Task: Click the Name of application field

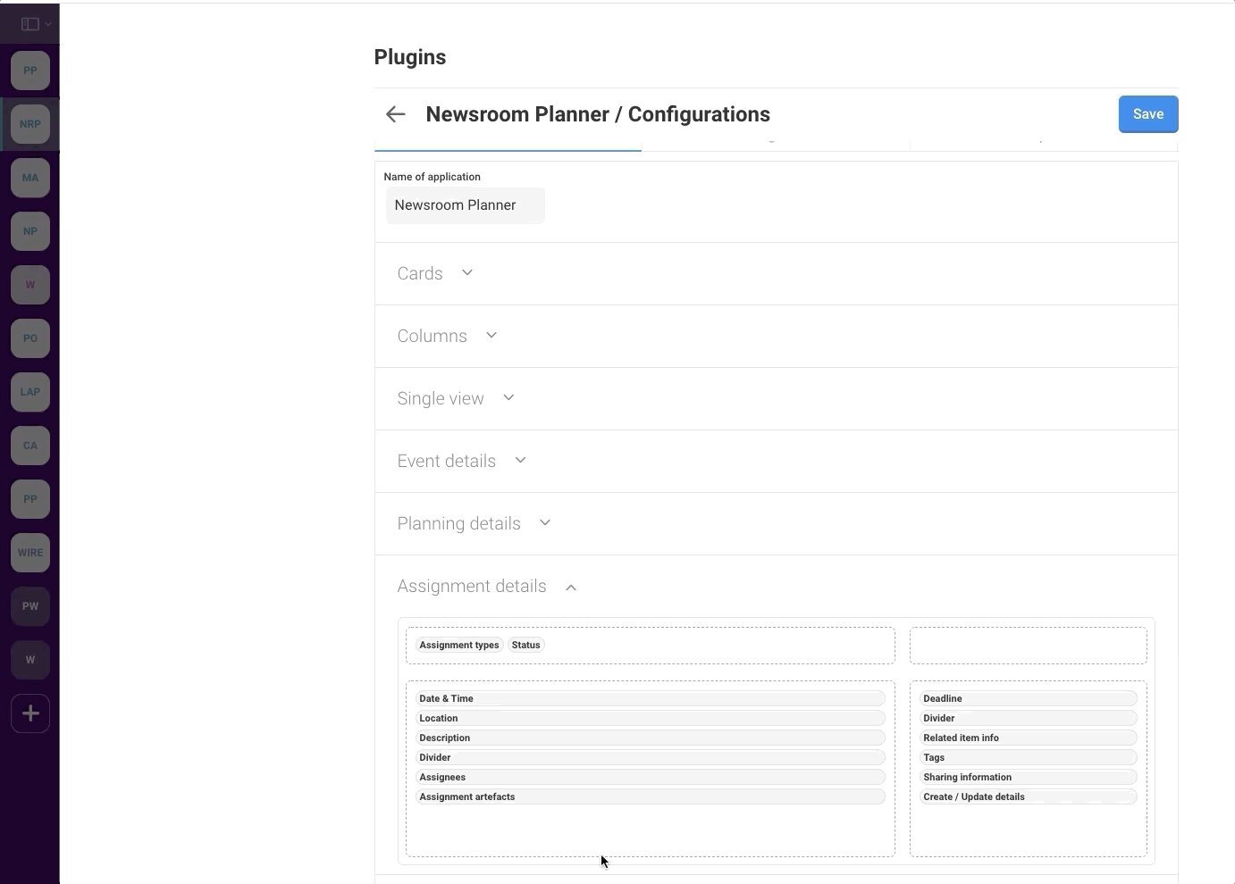Action: pyautogui.click(x=465, y=205)
